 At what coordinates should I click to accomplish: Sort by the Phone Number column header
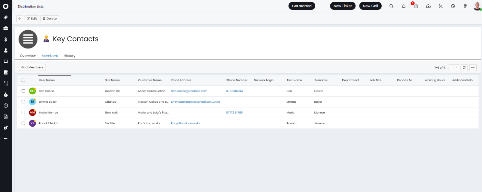[237, 80]
